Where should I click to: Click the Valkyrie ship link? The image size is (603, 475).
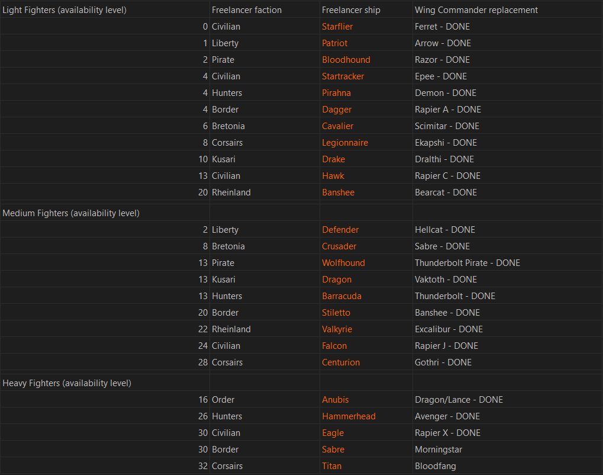tap(337, 329)
